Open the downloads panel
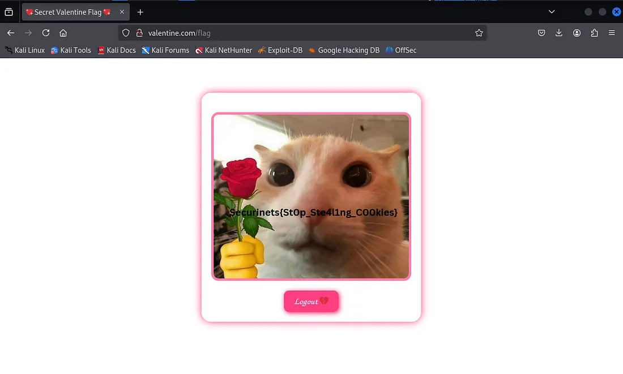623x374 pixels. 559,33
